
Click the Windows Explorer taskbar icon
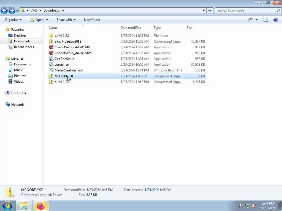24,206
